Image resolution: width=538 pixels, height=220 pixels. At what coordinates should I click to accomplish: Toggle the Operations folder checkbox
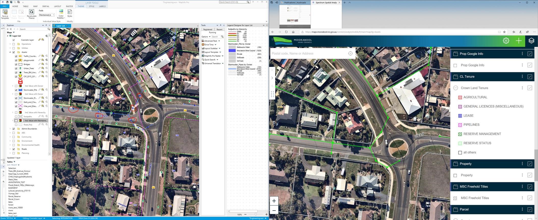tap(14, 44)
